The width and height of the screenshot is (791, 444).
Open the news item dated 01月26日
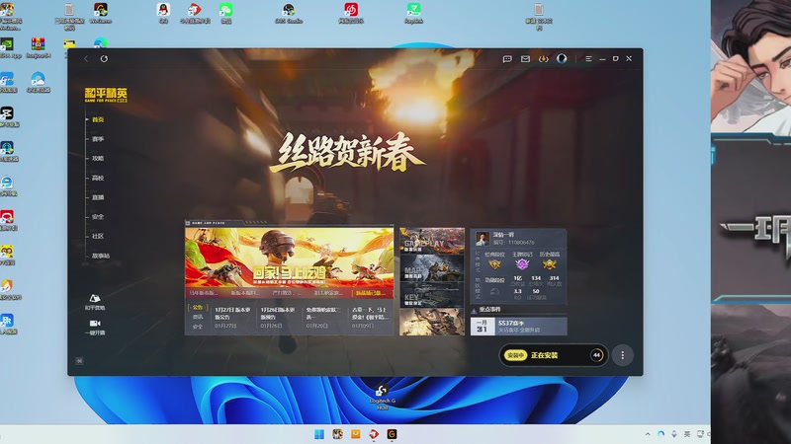coord(278,317)
